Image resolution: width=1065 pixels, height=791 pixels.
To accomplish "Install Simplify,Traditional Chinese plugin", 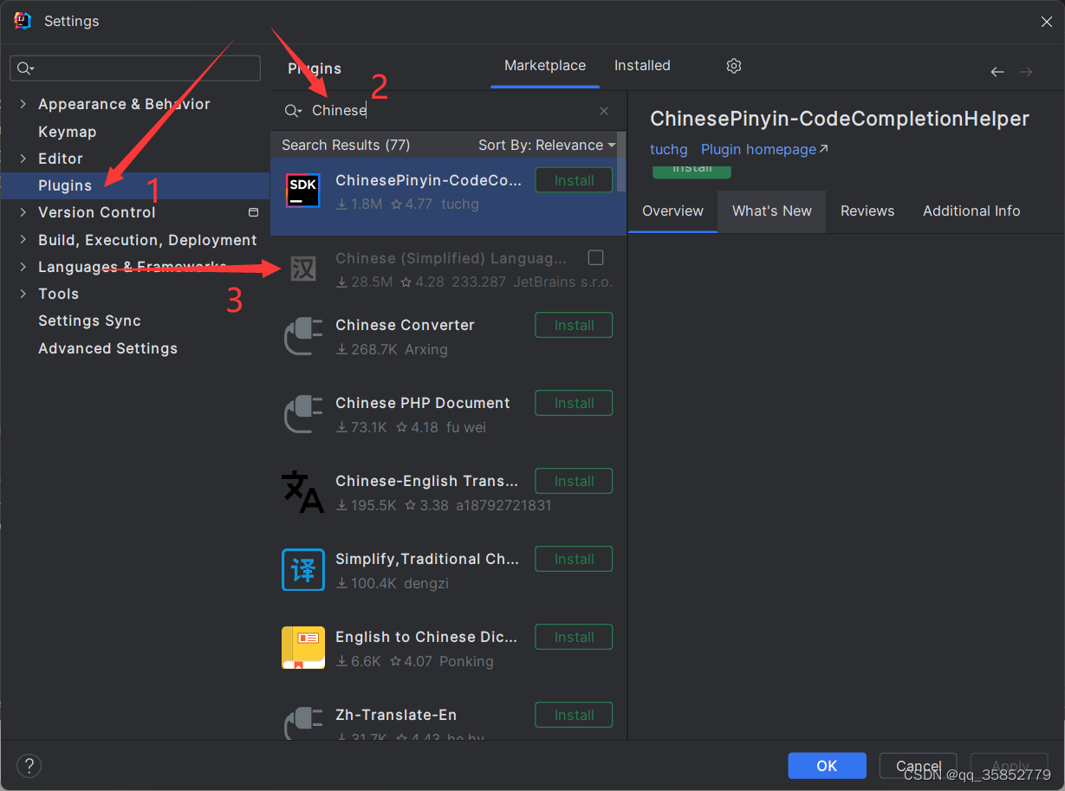I will [574, 559].
